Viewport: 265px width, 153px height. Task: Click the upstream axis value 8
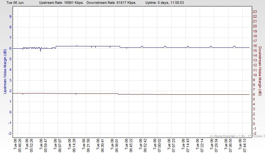coord(10,27)
